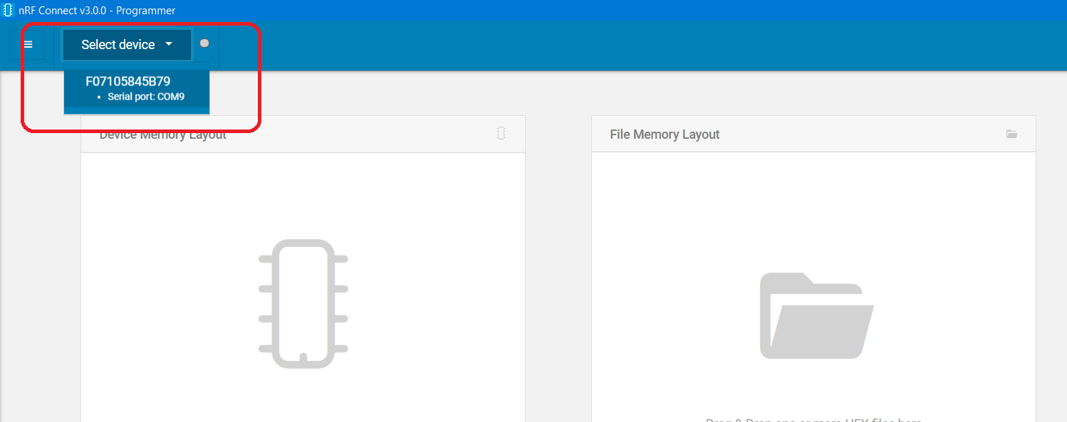Click the nRF Connect app icon in title bar
The width and height of the screenshot is (1067, 422).
[x=9, y=10]
